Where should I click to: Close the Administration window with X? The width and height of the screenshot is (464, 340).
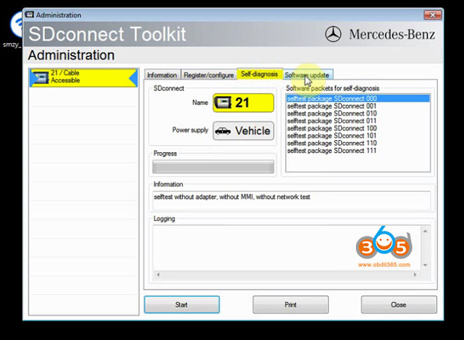(x=433, y=15)
